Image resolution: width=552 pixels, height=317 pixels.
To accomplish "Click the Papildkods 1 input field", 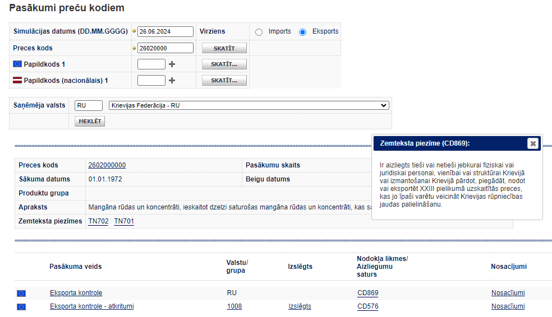I will coord(151,64).
